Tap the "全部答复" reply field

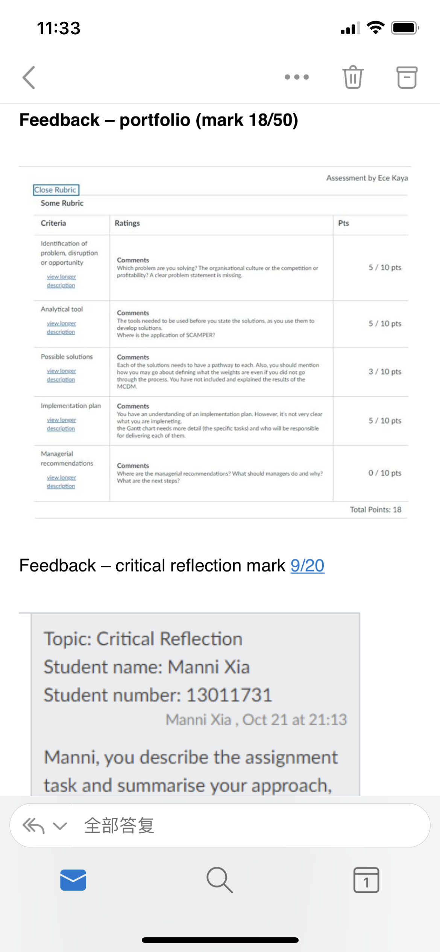pos(251,826)
